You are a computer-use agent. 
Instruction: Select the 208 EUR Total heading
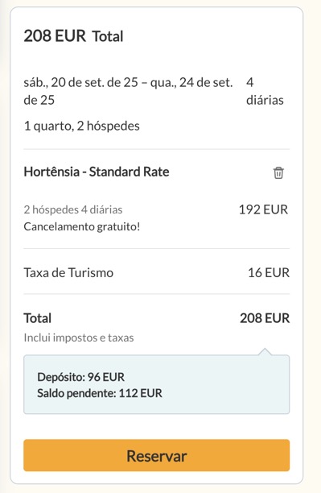coord(73,35)
